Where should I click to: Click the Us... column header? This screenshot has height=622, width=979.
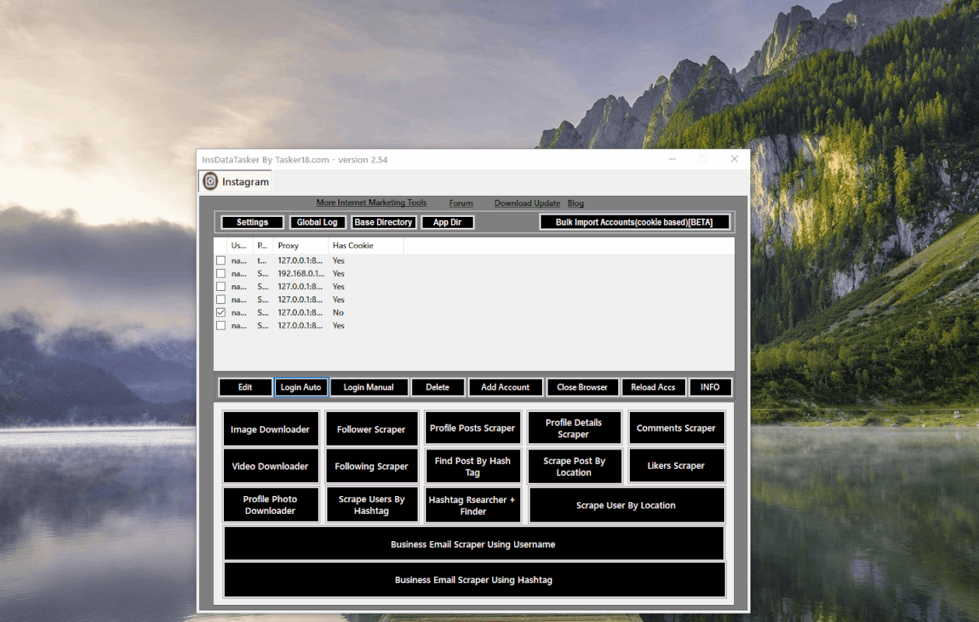tap(240, 246)
